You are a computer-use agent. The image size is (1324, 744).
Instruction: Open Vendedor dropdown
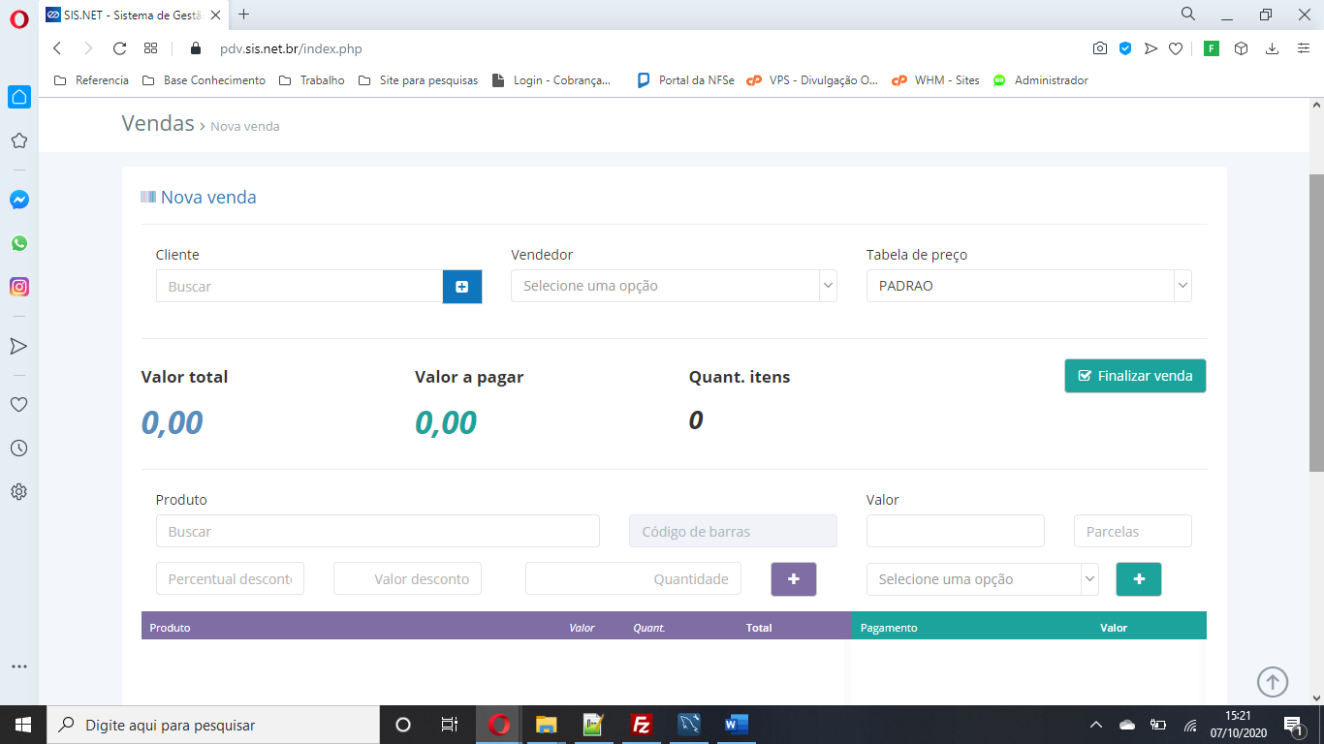[674, 286]
